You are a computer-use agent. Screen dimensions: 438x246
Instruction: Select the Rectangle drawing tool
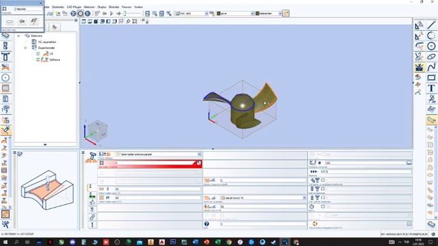[431, 78]
